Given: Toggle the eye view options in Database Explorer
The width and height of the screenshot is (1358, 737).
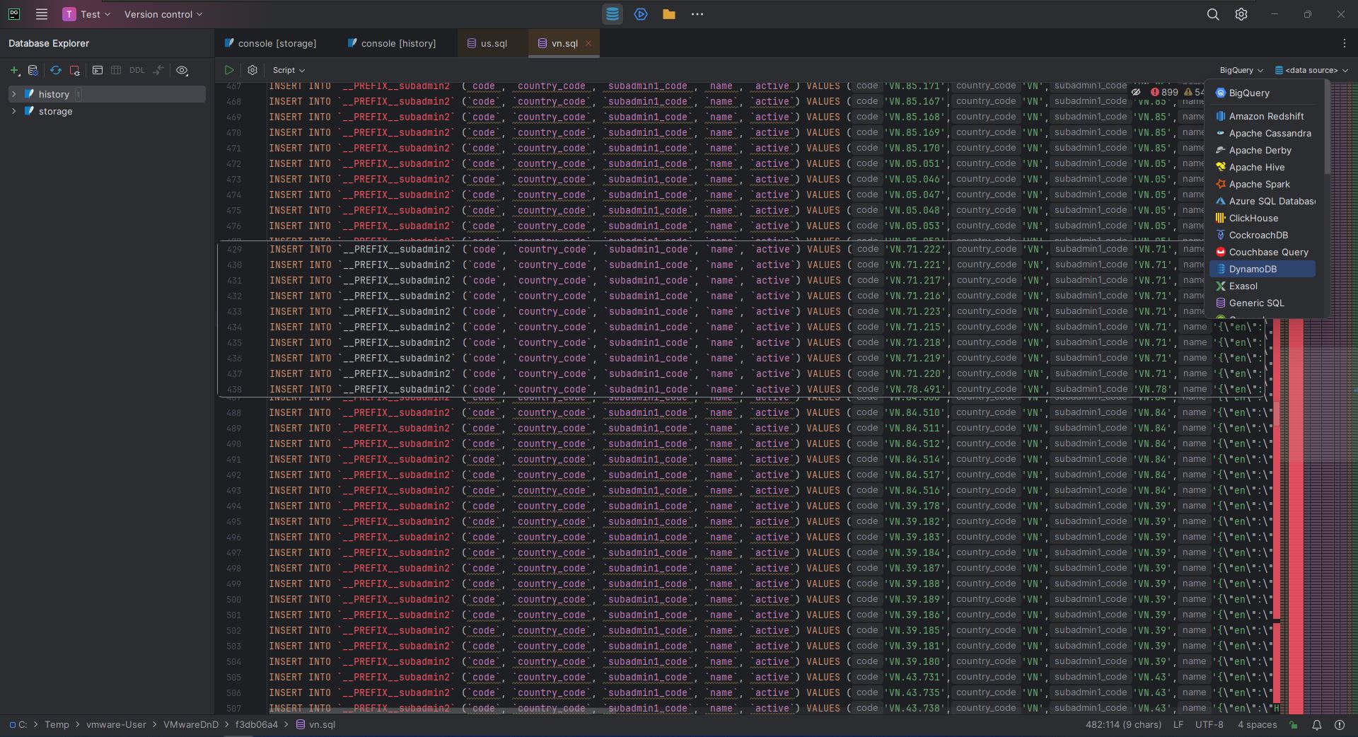Looking at the screenshot, I should pyautogui.click(x=182, y=70).
